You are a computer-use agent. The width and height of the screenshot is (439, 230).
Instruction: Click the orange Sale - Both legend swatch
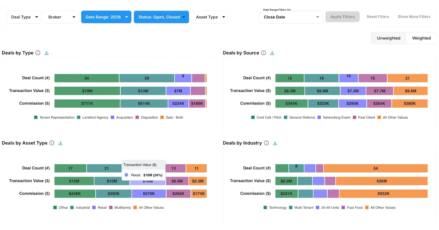pyautogui.click(x=162, y=118)
